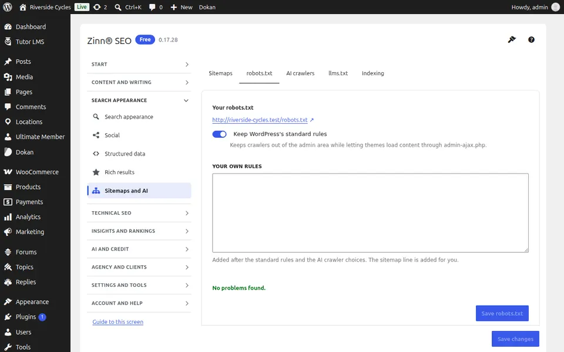Open Riverside Cycles site home icon
Image resolution: width=564 pixels, height=352 pixels.
[x=23, y=7]
